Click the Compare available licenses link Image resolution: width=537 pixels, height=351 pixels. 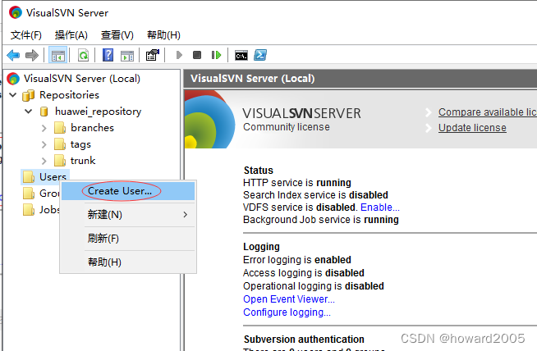coord(488,112)
